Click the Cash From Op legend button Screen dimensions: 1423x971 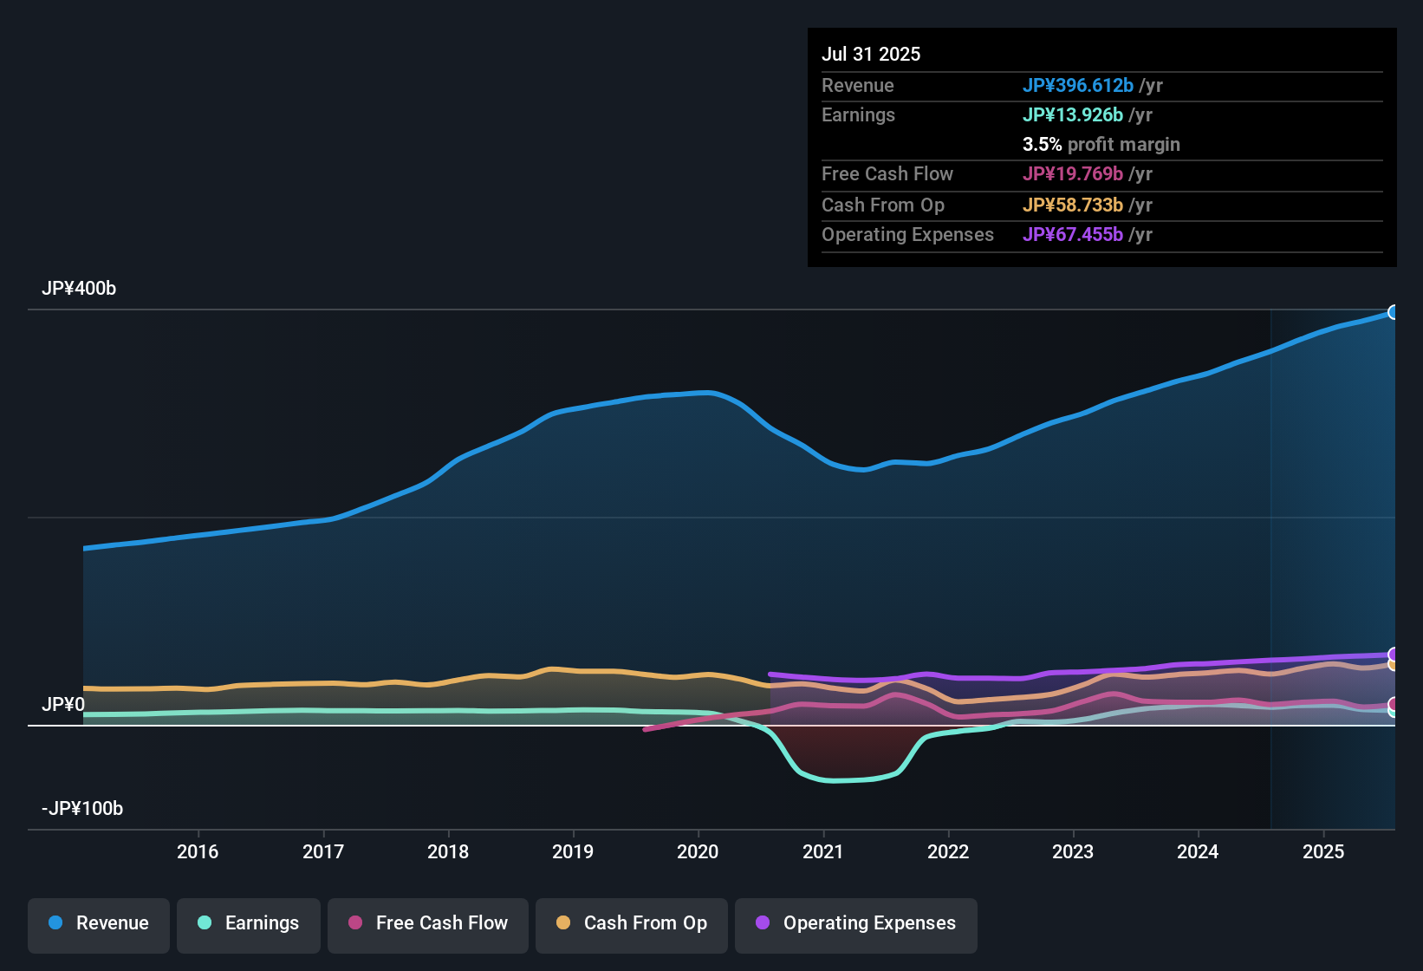[631, 923]
